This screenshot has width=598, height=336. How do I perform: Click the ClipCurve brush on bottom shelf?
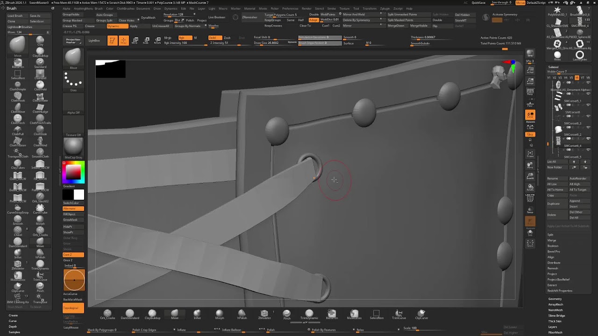pos(421,314)
